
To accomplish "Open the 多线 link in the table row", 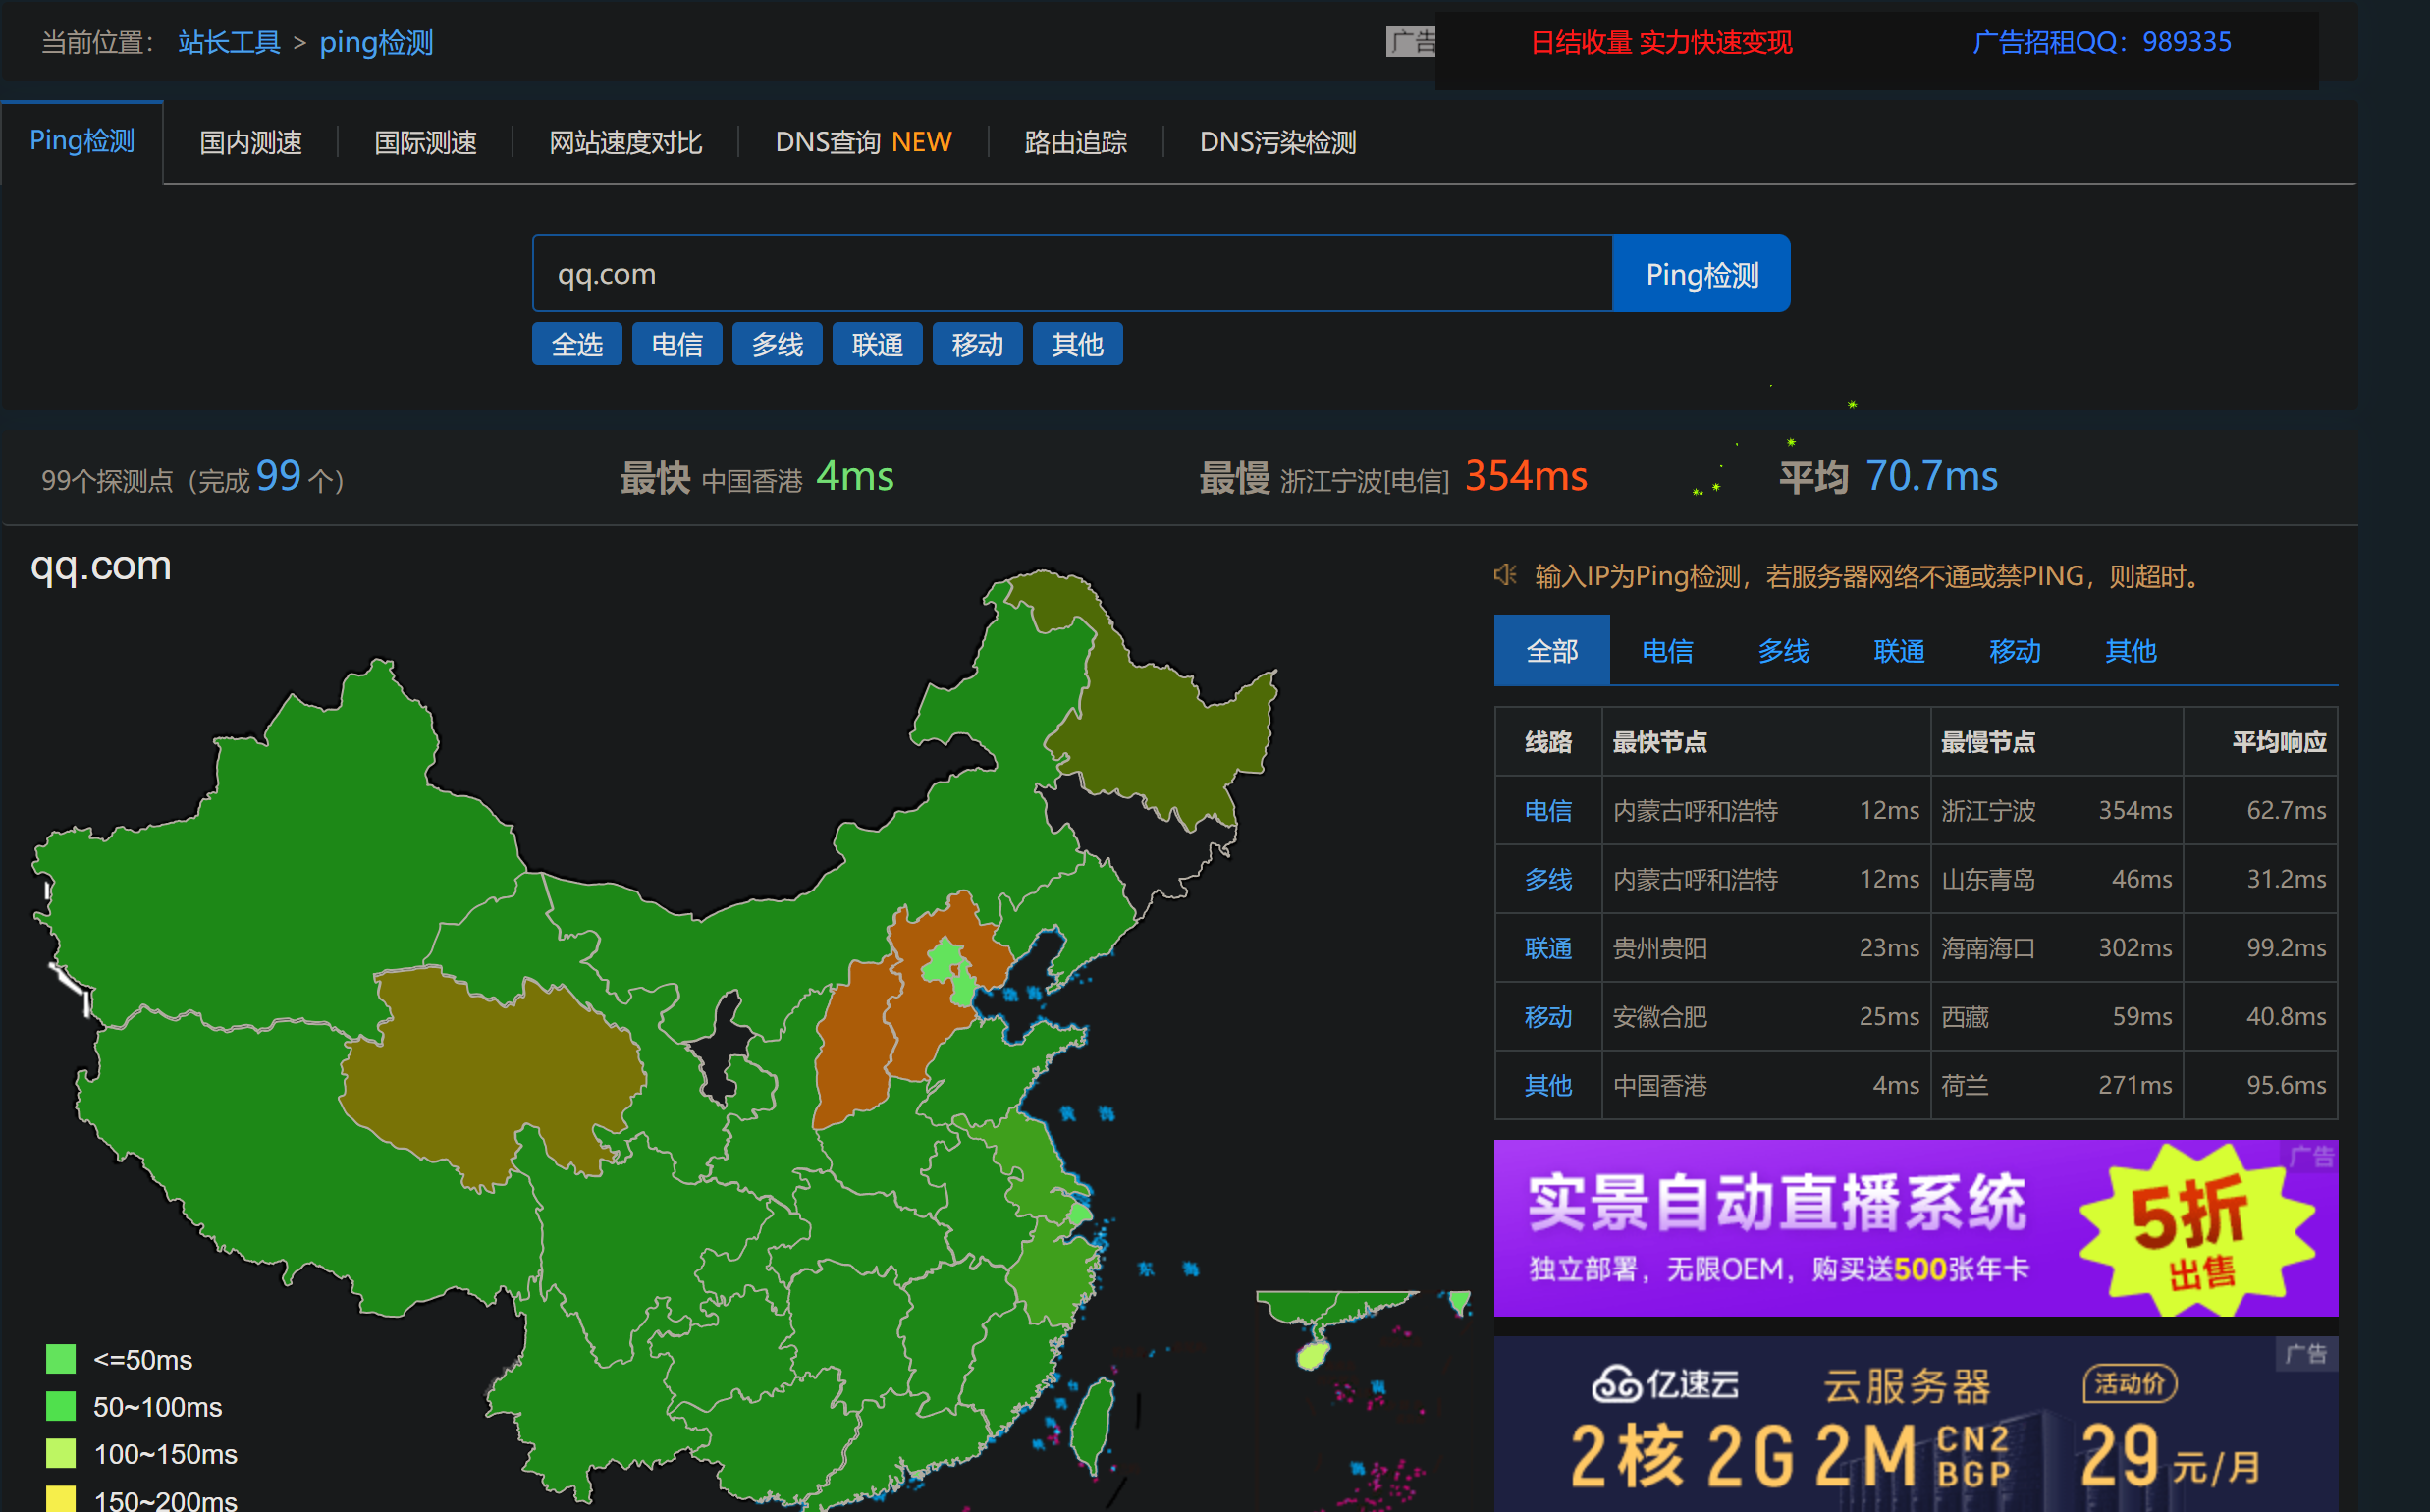I will coord(1548,879).
